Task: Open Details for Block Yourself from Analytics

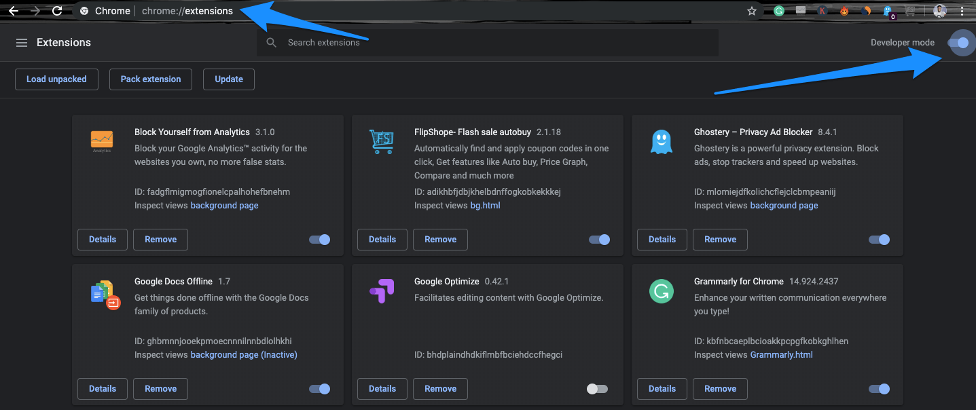Action: (x=103, y=240)
